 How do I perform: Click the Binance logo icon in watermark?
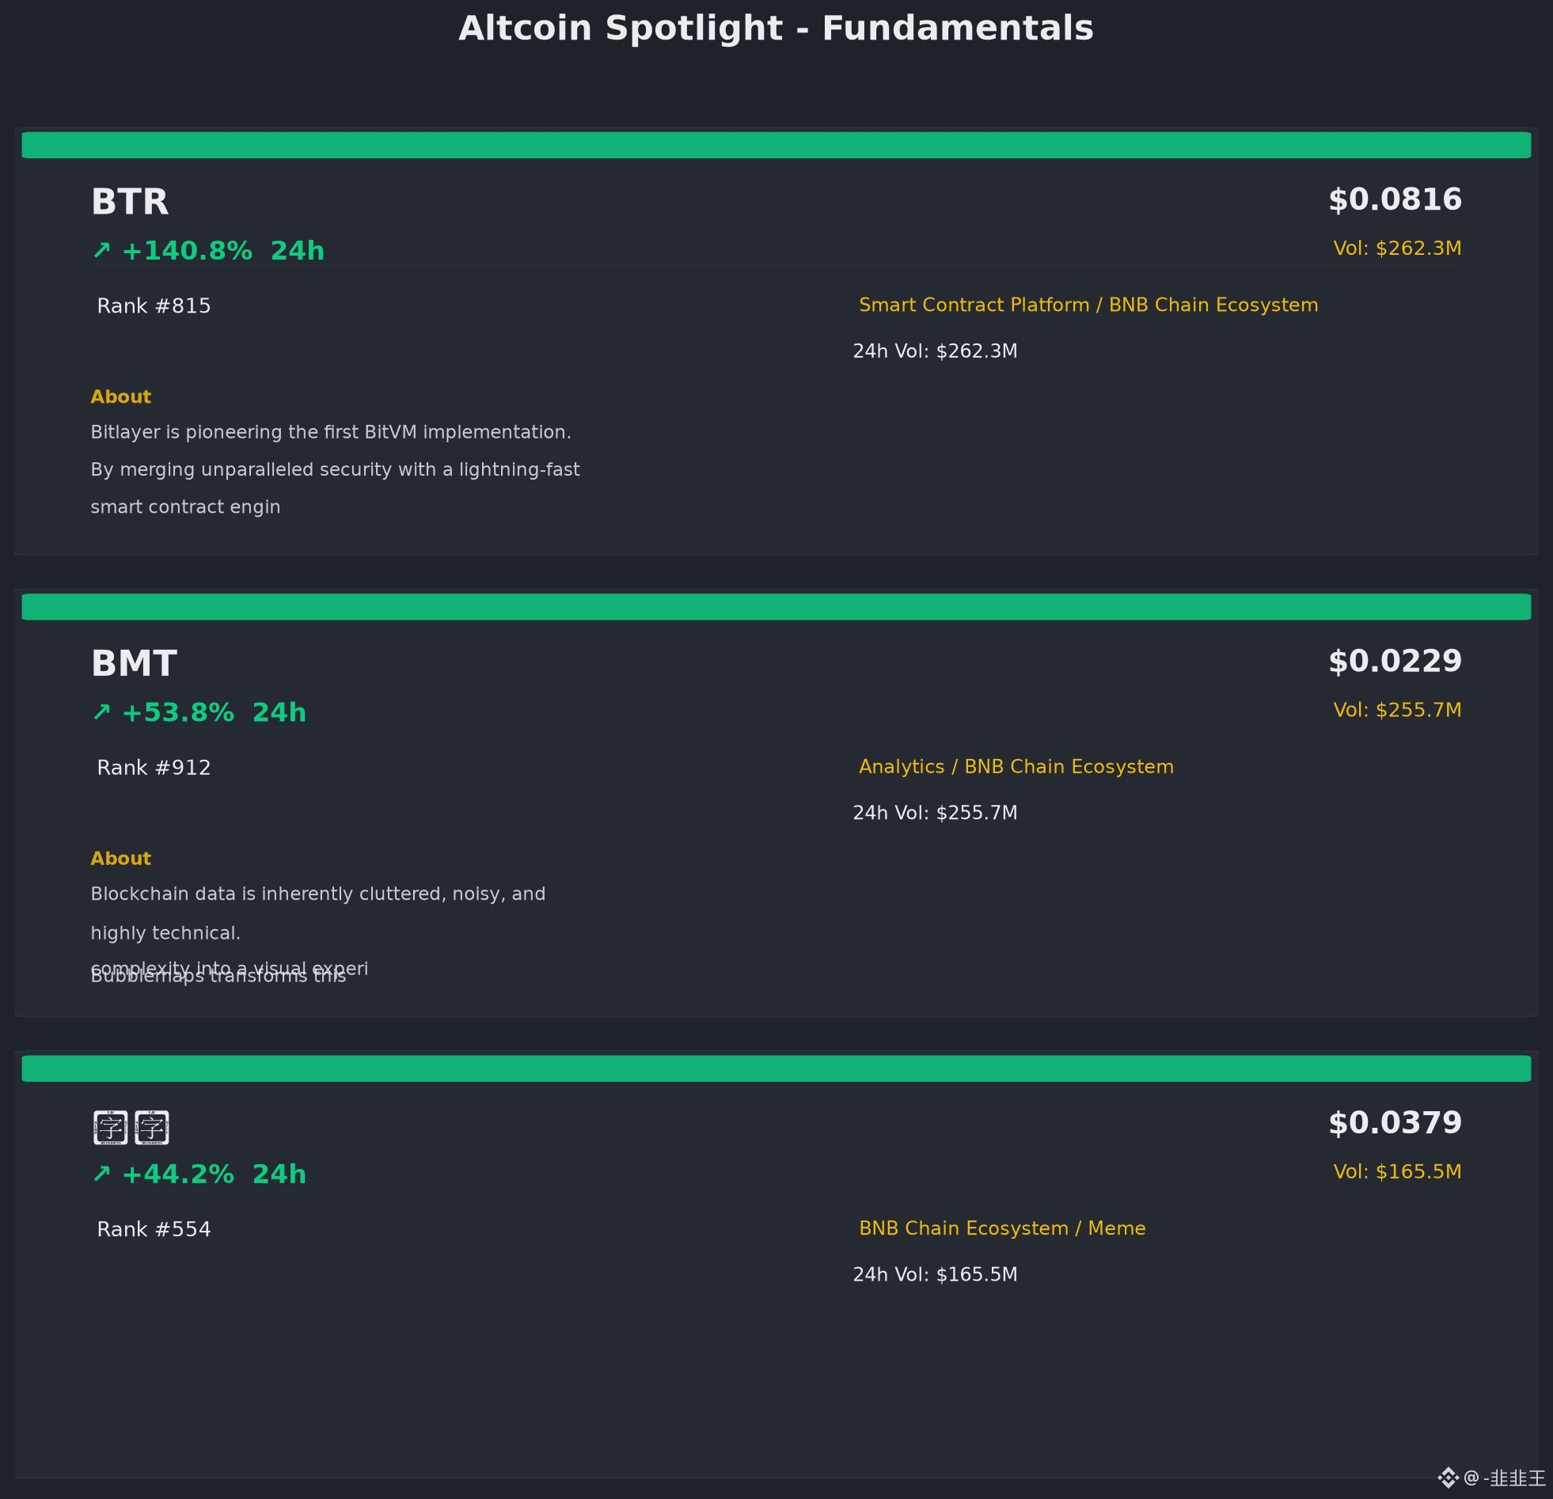(x=1448, y=1478)
